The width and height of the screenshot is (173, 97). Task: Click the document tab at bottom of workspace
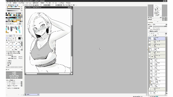[32, 95]
